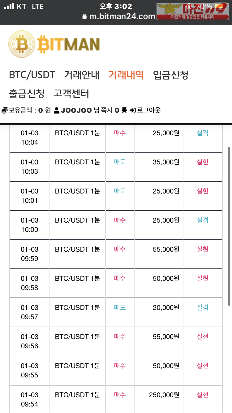Viewport: 232px width, 413px height.
Task: Tap the signal strength bars icon
Action: pyautogui.click(x=9, y=6)
